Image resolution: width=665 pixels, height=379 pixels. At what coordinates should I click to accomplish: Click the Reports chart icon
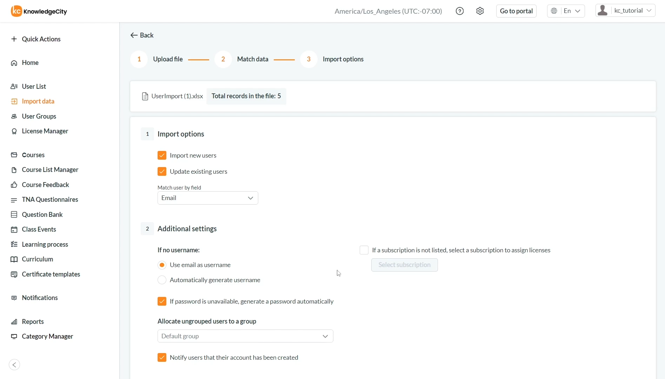[x=14, y=322]
